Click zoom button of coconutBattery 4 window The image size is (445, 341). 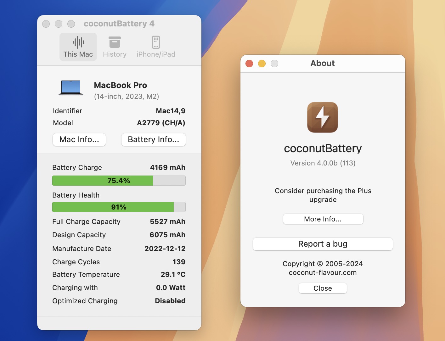71,24
